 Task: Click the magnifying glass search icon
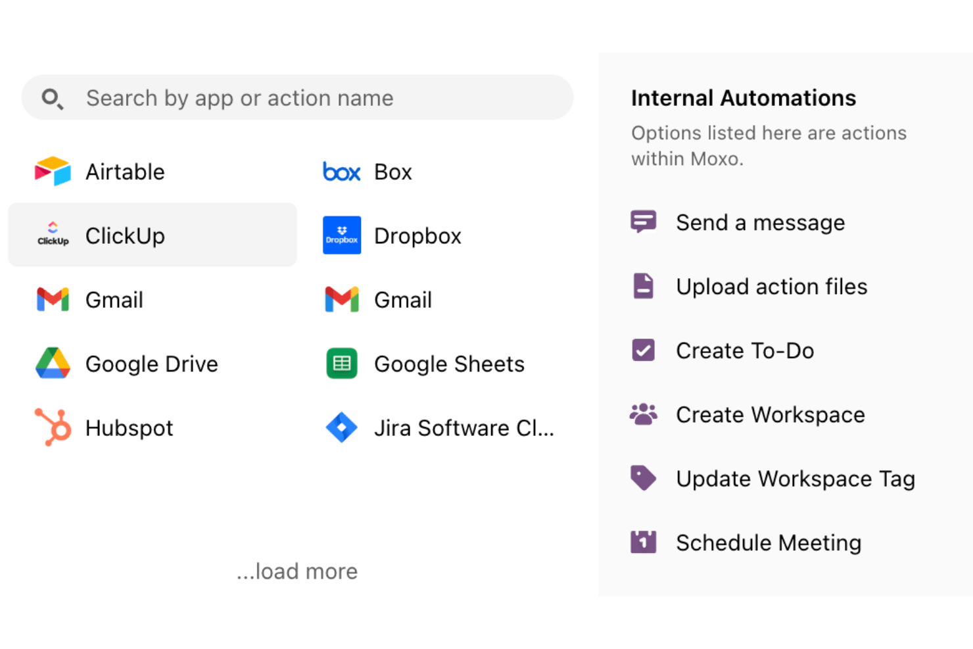(53, 99)
